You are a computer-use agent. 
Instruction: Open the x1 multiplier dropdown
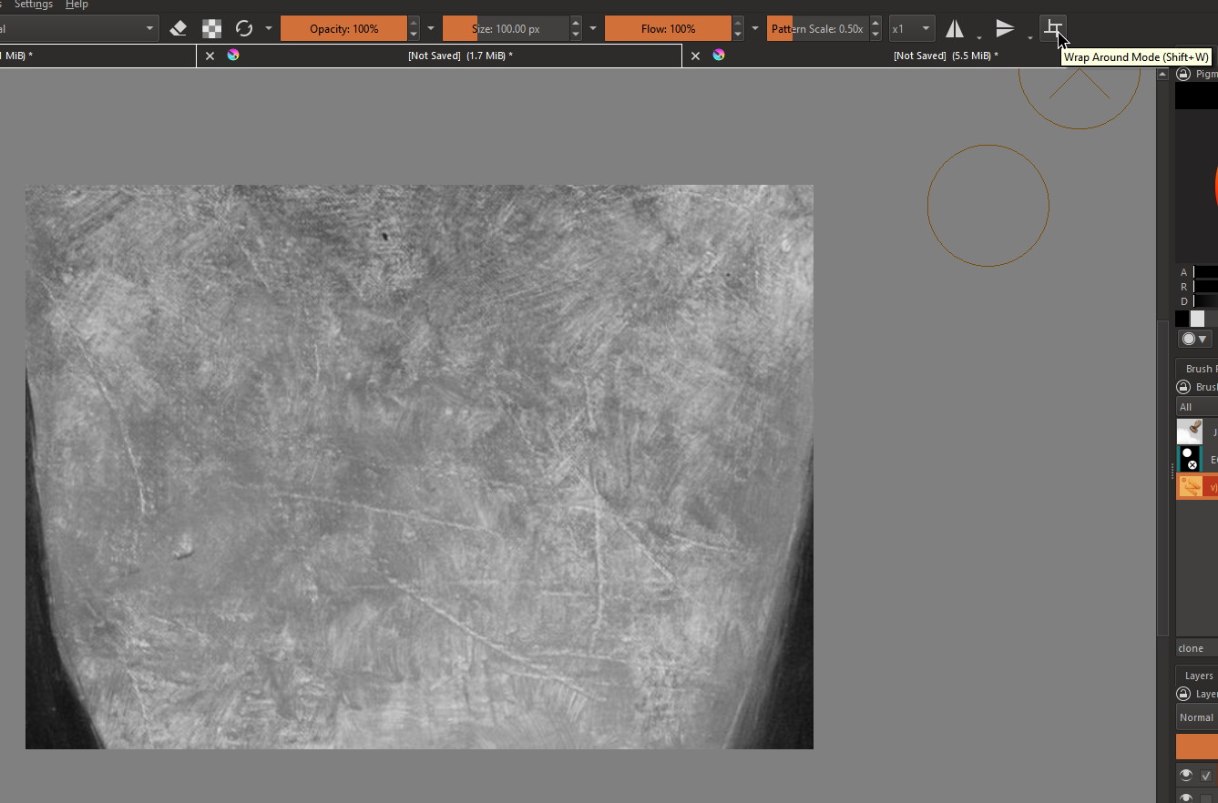[912, 29]
